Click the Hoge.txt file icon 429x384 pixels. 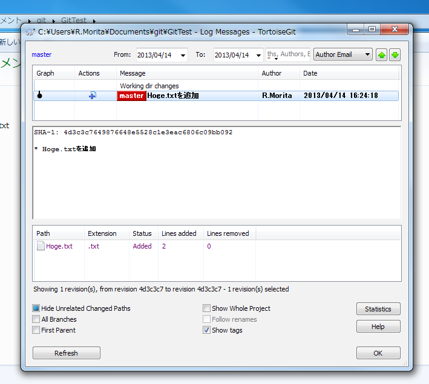pos(41,246)
